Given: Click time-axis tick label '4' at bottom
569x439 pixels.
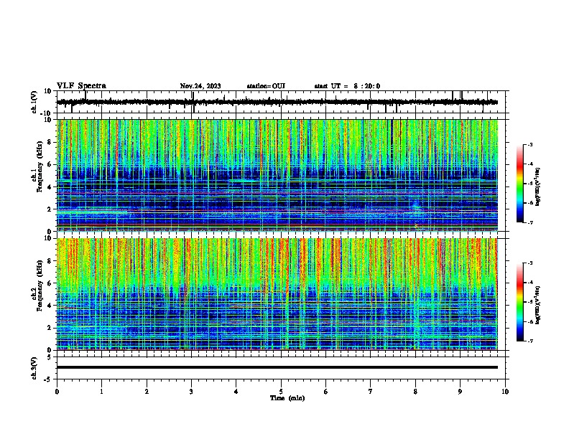Looking at the screenshot, I should coord(236,392).
